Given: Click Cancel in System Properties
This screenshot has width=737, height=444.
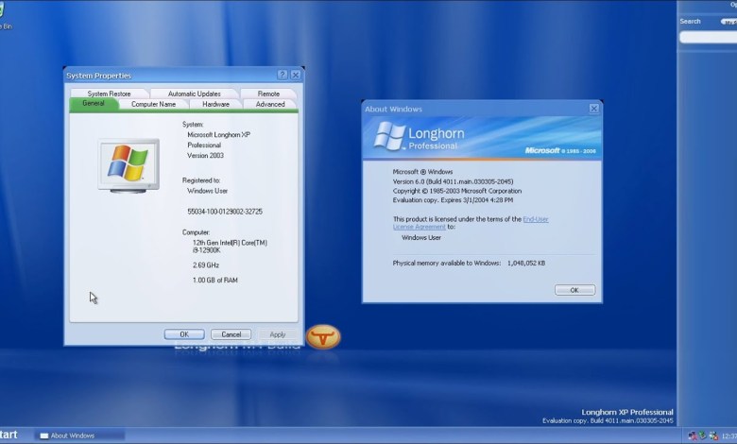Looking at the screenshot, I should click(x=231, y=334).
